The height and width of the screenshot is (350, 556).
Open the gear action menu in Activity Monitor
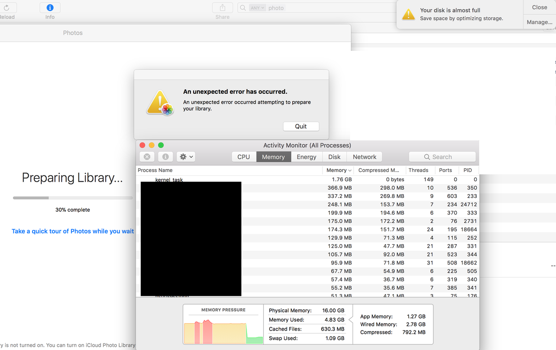[186, 157]
